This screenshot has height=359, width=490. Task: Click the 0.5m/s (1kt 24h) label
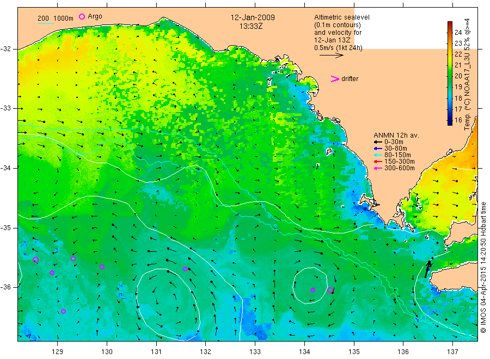[x=339, y=48]
